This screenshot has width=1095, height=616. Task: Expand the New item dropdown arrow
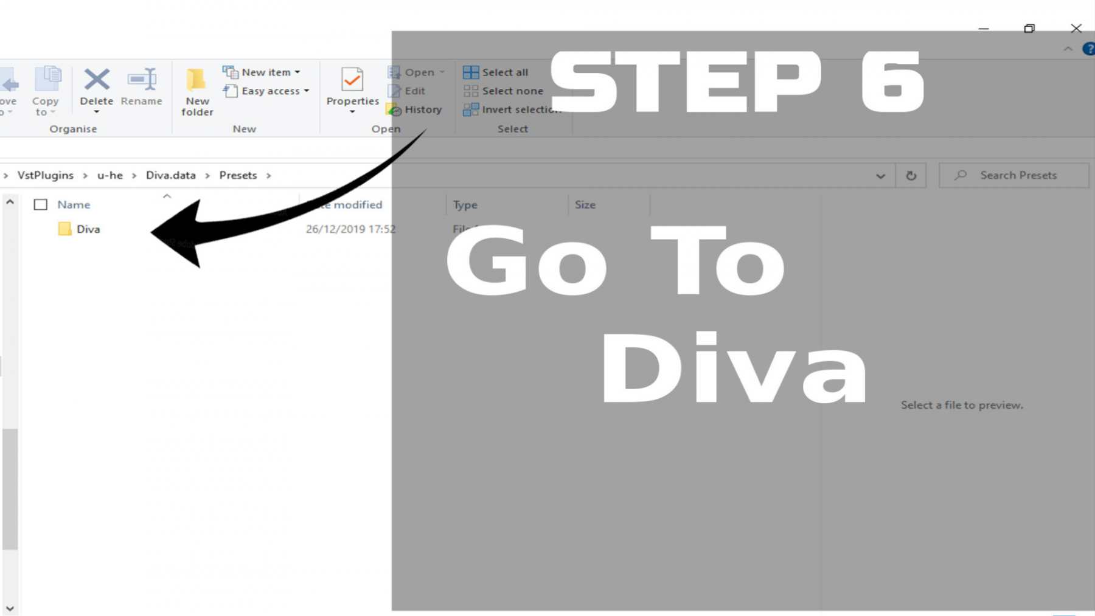coord(297,72)
